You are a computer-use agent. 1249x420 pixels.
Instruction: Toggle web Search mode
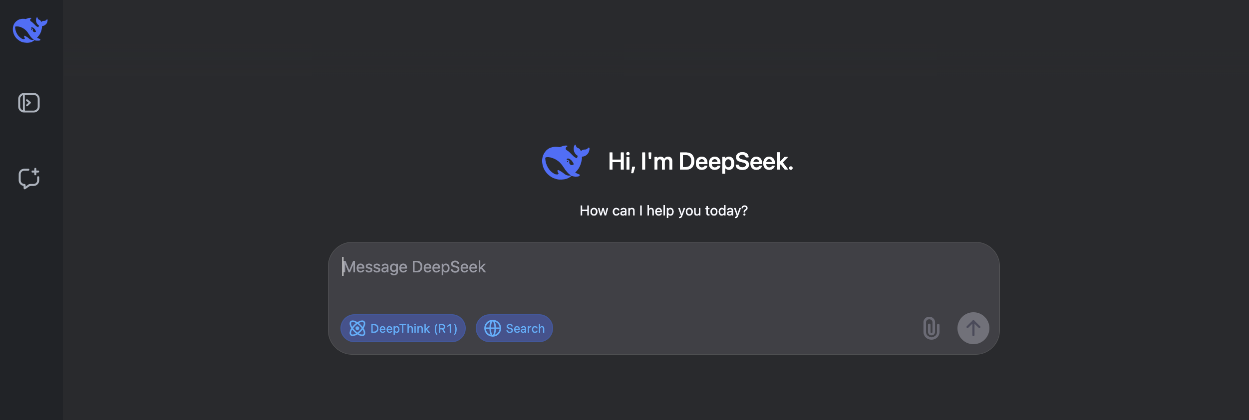click(x=514, y=328)
